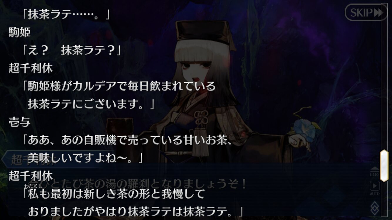
Task: Click the scrollbar track below the handle
Action: pyautogui.click(x=384, y=199)
